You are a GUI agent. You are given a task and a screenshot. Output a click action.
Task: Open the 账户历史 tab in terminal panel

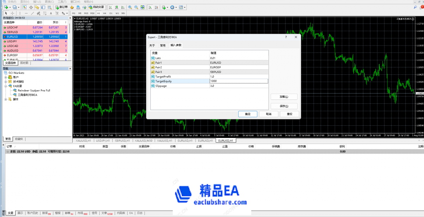(x=33, y=213)
